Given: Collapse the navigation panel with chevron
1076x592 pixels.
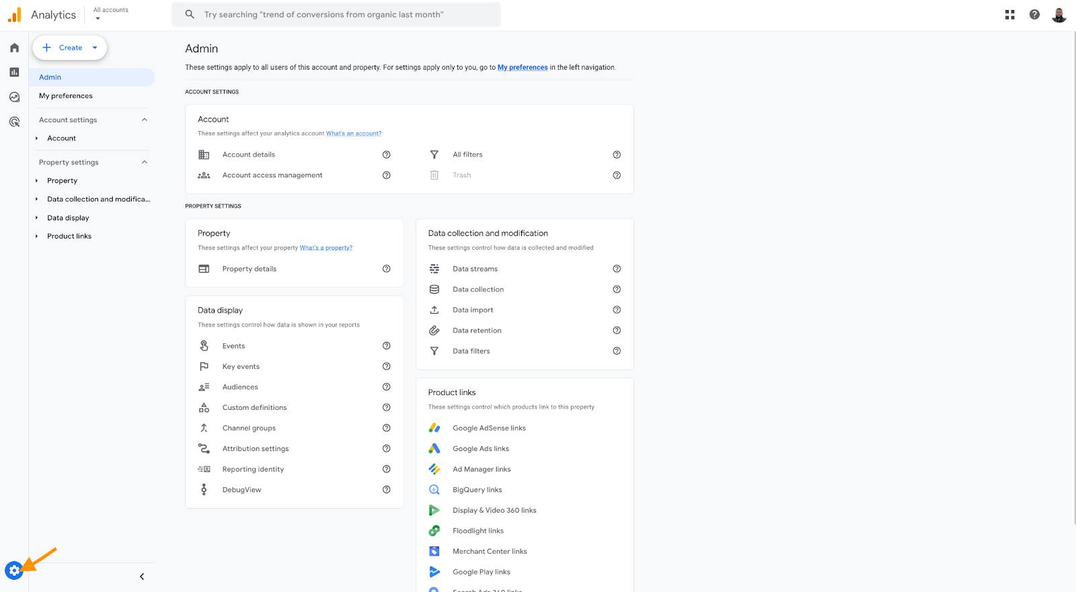Looking at the screenshot, I should tap(142, 577).
